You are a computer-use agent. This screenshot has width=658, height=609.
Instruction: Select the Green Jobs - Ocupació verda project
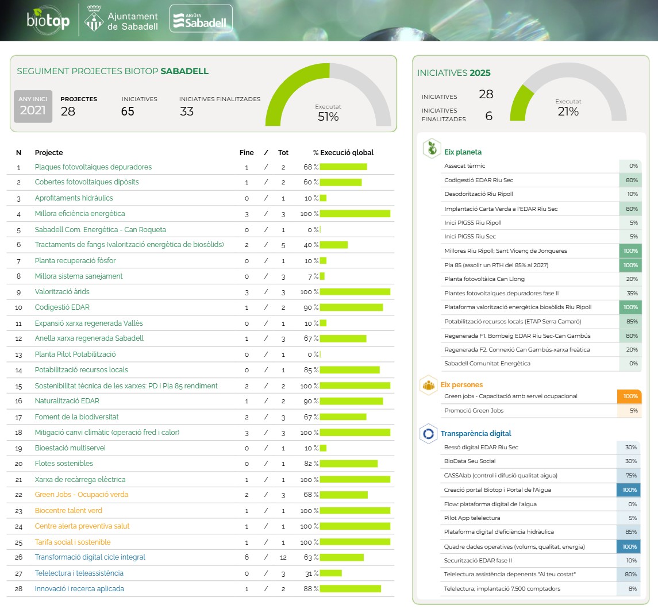pyautogui.click(x=81, y=495)
